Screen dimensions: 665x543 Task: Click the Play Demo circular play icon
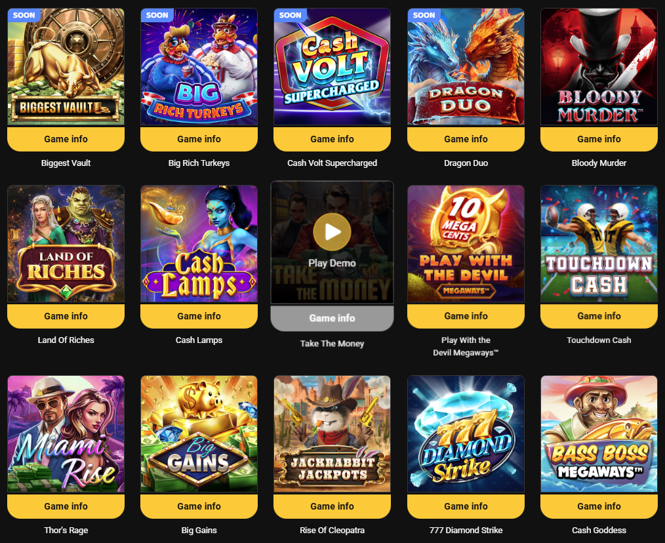point(332,231)
